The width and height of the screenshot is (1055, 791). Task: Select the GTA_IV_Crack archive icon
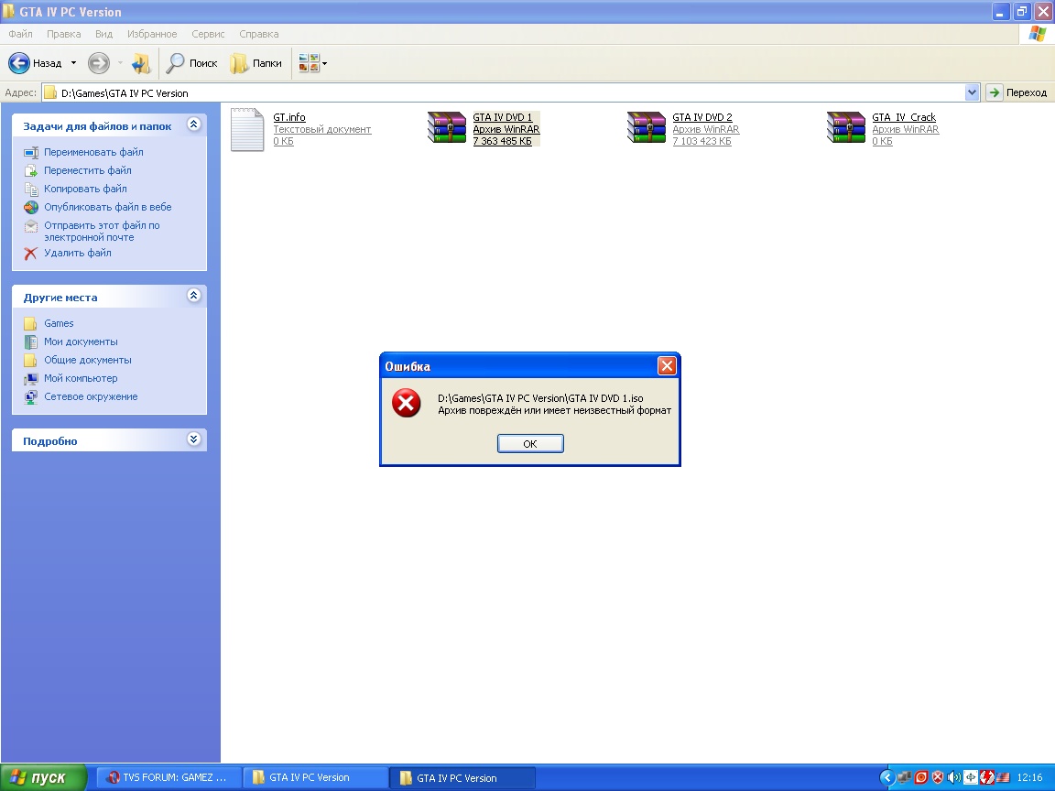pos(846,128)
